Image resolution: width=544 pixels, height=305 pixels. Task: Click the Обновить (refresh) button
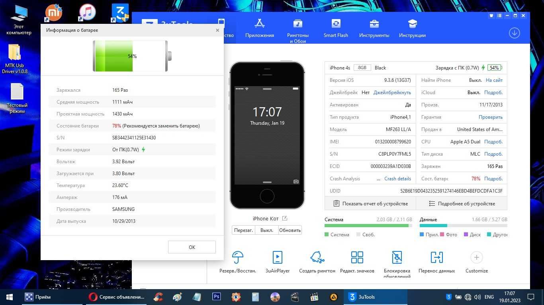point(290,230)
